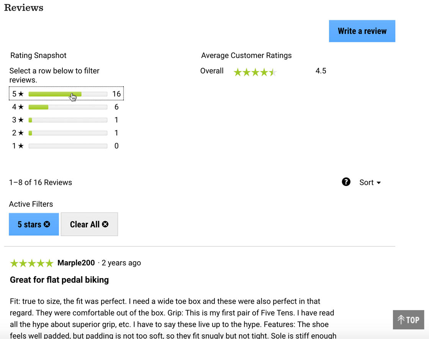Click the Marple200 reviewer name
Viewport: 429px width, 339px height.
[76, 263]
